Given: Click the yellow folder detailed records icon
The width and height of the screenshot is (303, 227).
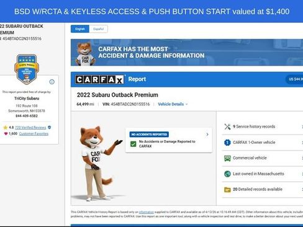Looking at the screenshot, I should click(227, 190).
